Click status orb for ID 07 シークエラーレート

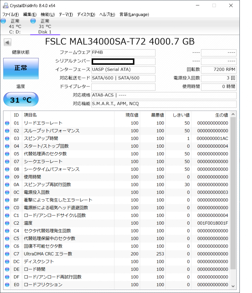(7, 161)
